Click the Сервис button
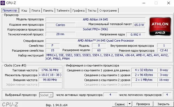 120,104
